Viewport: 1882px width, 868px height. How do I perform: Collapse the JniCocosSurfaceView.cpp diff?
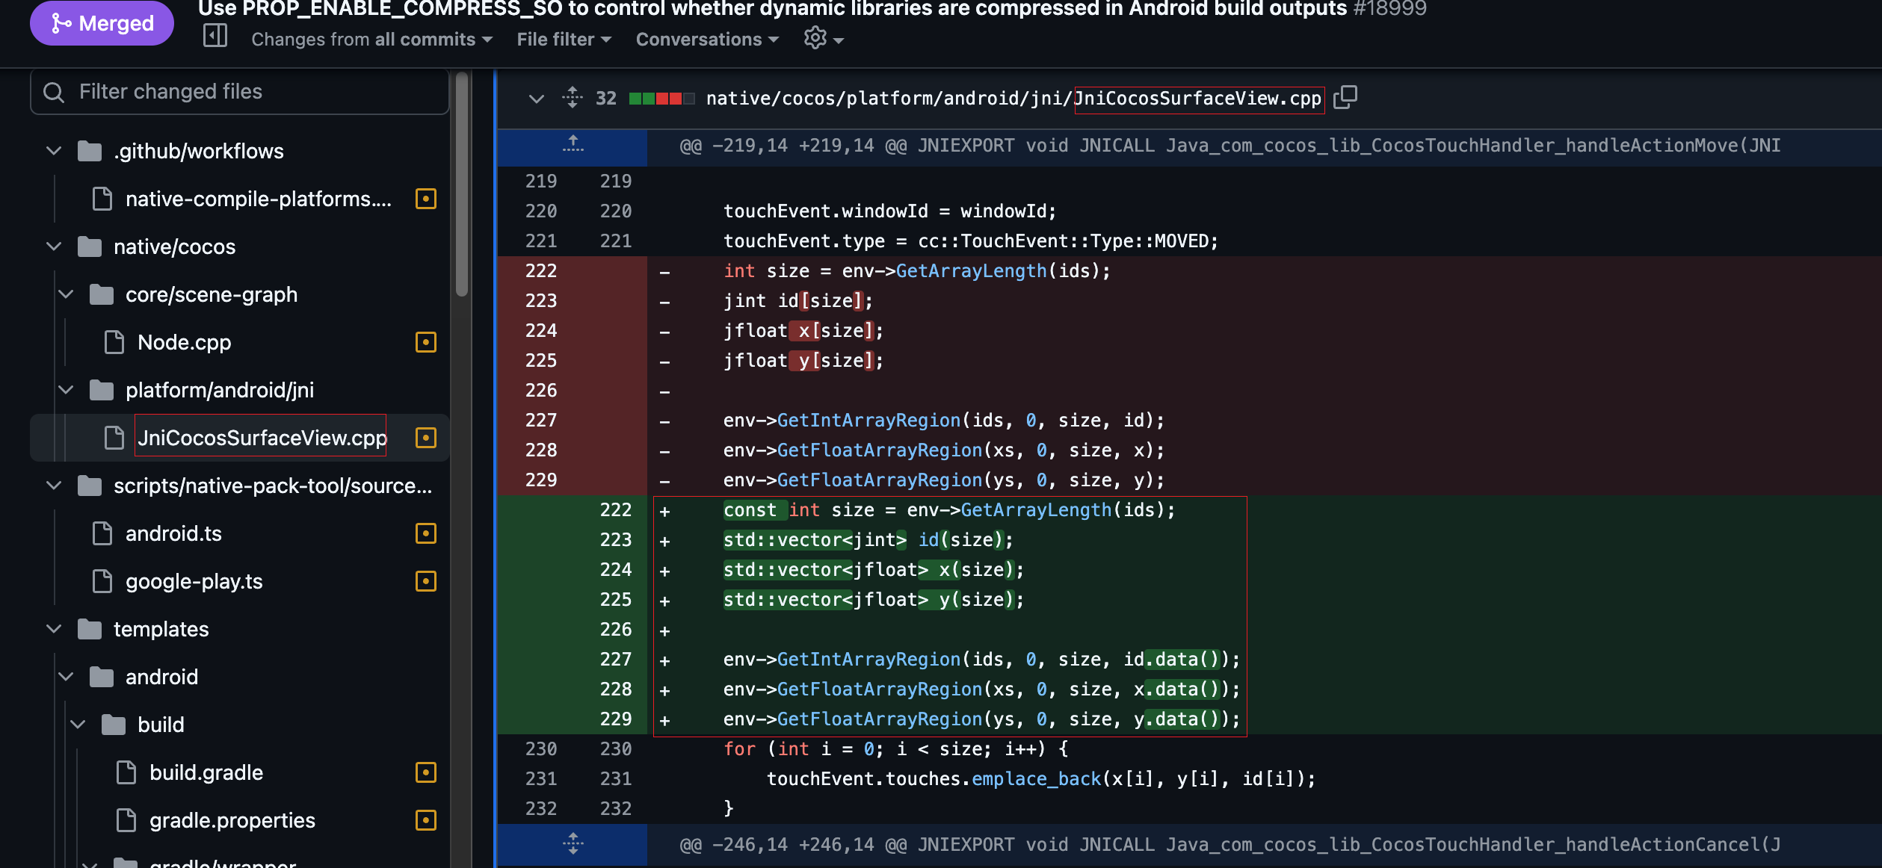[x=536, y=98]
